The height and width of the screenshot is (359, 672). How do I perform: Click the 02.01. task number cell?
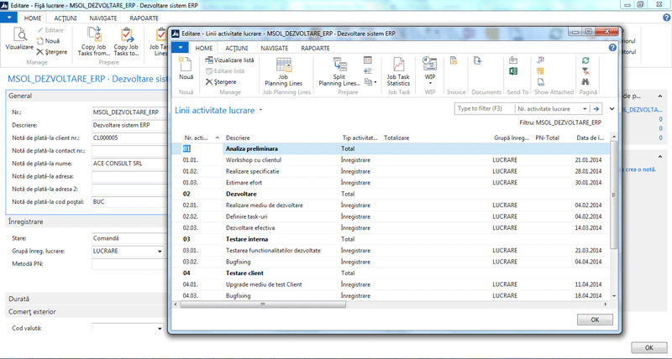[x=191, y=205]
